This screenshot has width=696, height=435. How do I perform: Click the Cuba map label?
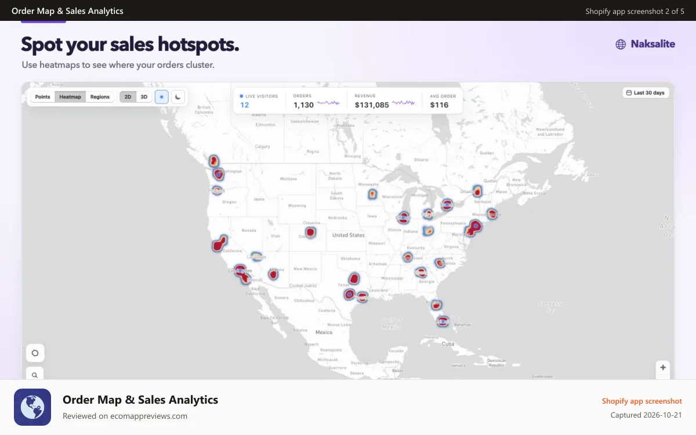[x=447, y=344]
